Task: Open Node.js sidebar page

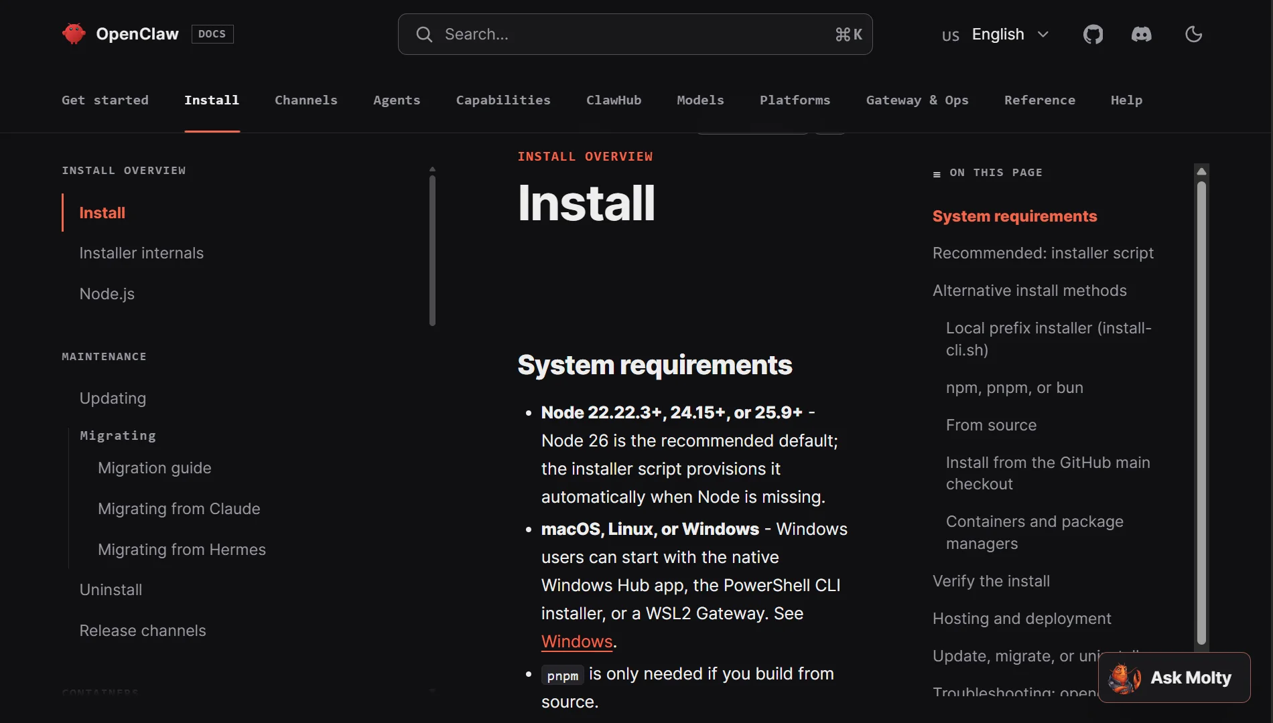Action: 107,294
